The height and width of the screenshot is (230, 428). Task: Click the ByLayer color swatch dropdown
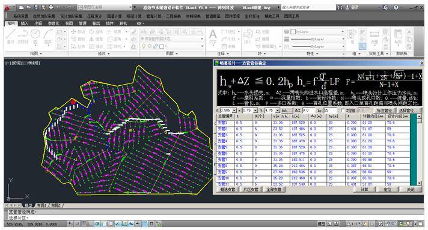point(317,32)
